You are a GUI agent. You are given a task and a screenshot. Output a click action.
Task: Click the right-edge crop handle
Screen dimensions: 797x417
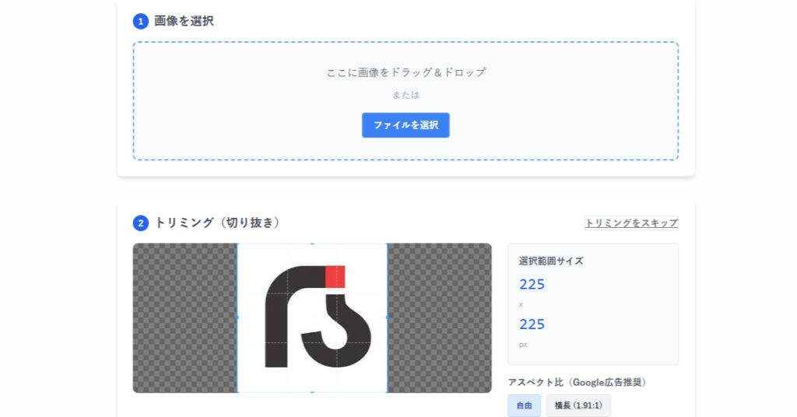tap(387, 317)
